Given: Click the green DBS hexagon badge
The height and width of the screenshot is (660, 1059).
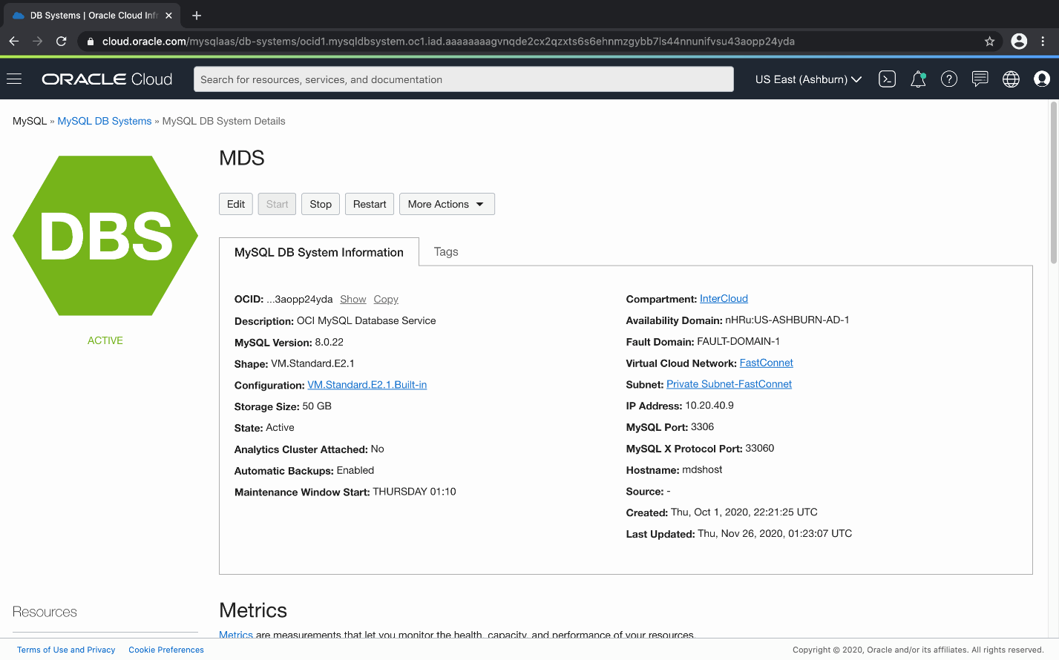Looking at the screenshot, I should (105, 236).
